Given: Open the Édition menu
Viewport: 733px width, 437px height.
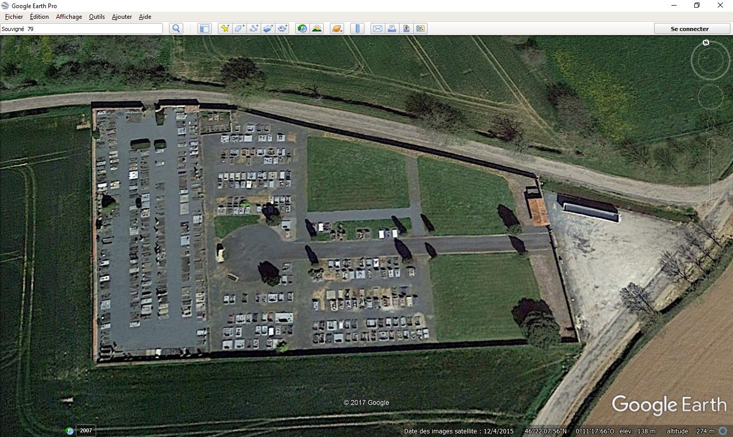Looking at the screenshot, I should 39,16.
